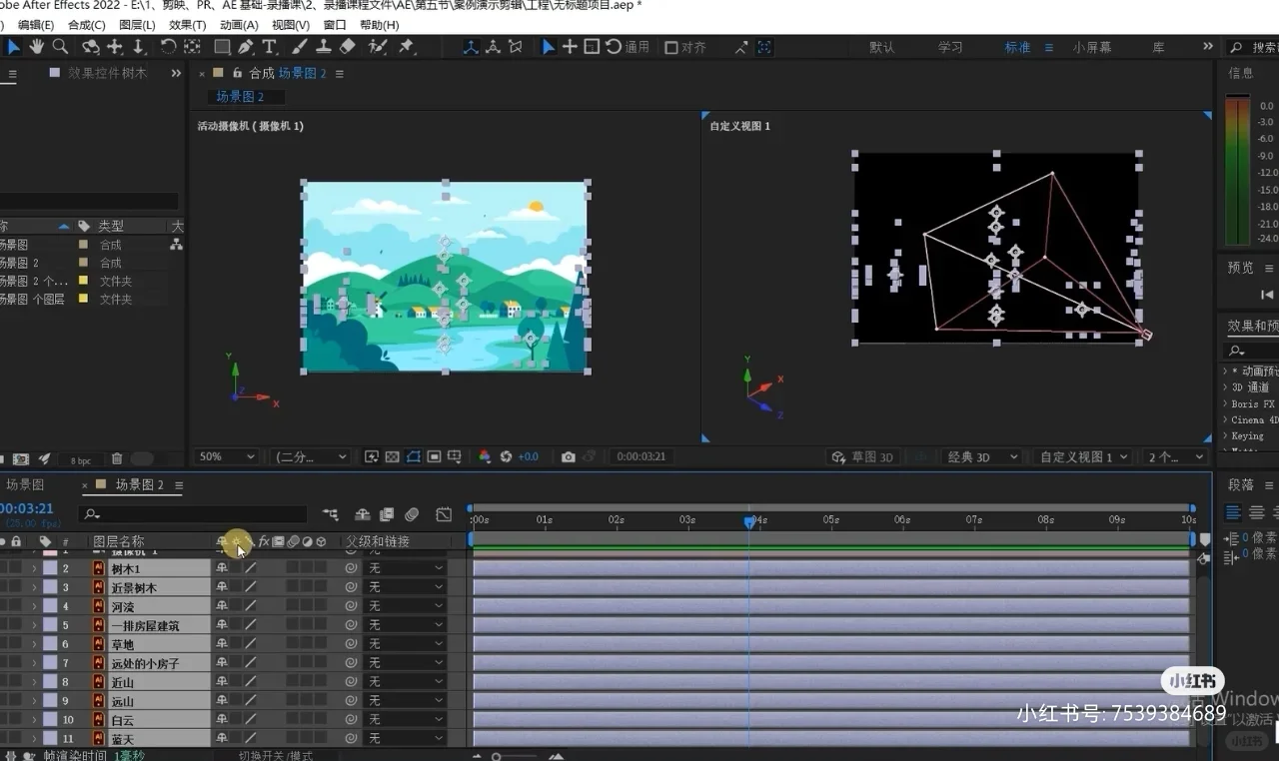Click the timeline layer search field

pos(193,514)
